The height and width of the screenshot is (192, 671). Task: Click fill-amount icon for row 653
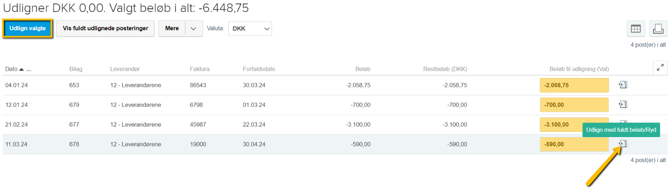[x=623, y=85]
